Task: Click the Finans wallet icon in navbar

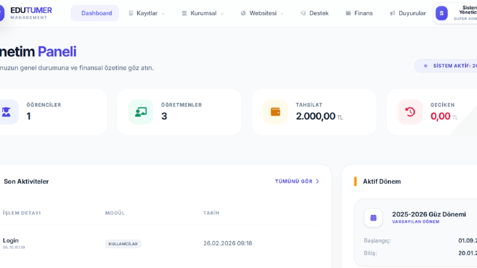Action: 348,13
